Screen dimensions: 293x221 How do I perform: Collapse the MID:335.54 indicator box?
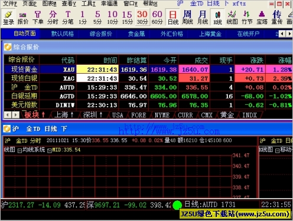tap(50, 151)
